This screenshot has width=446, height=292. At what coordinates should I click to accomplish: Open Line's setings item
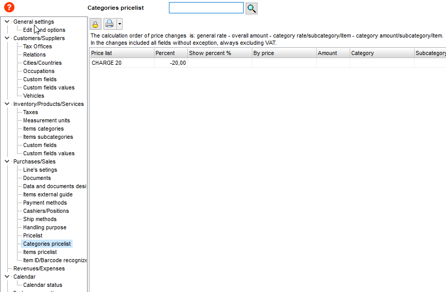coord(40,170)
